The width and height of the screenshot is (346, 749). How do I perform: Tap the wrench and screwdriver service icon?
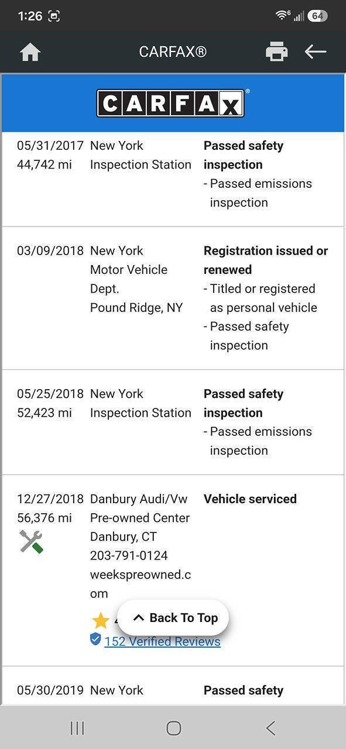tap(32, 541)
